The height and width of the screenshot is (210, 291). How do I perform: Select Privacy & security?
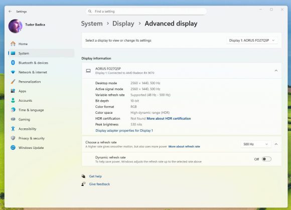41,138
